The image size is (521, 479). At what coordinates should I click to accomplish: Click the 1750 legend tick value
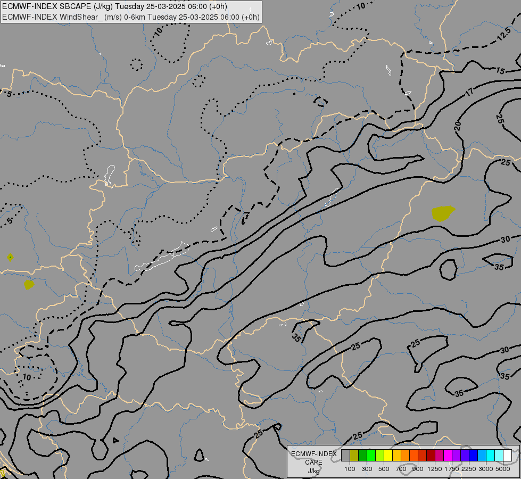coord(452,469)
